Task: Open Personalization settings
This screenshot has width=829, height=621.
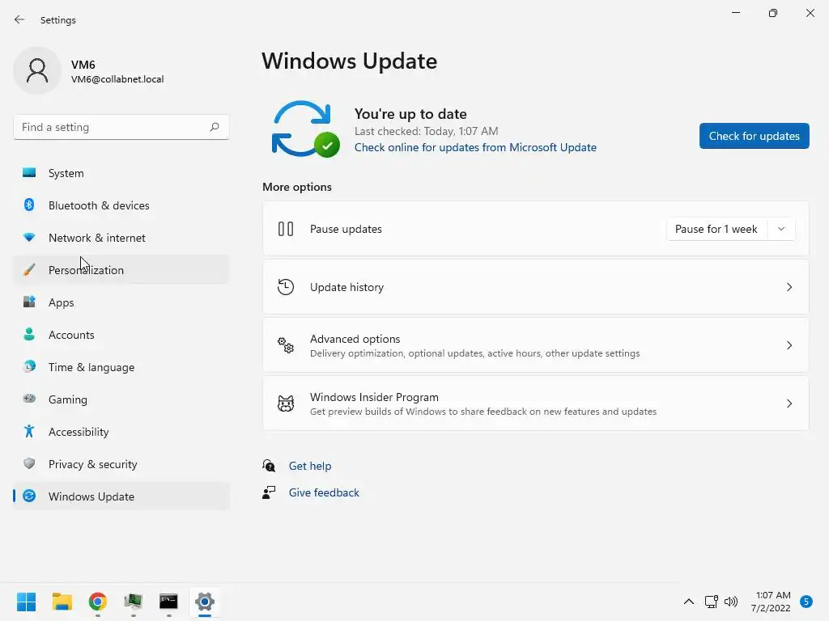Action: point(121,270)
